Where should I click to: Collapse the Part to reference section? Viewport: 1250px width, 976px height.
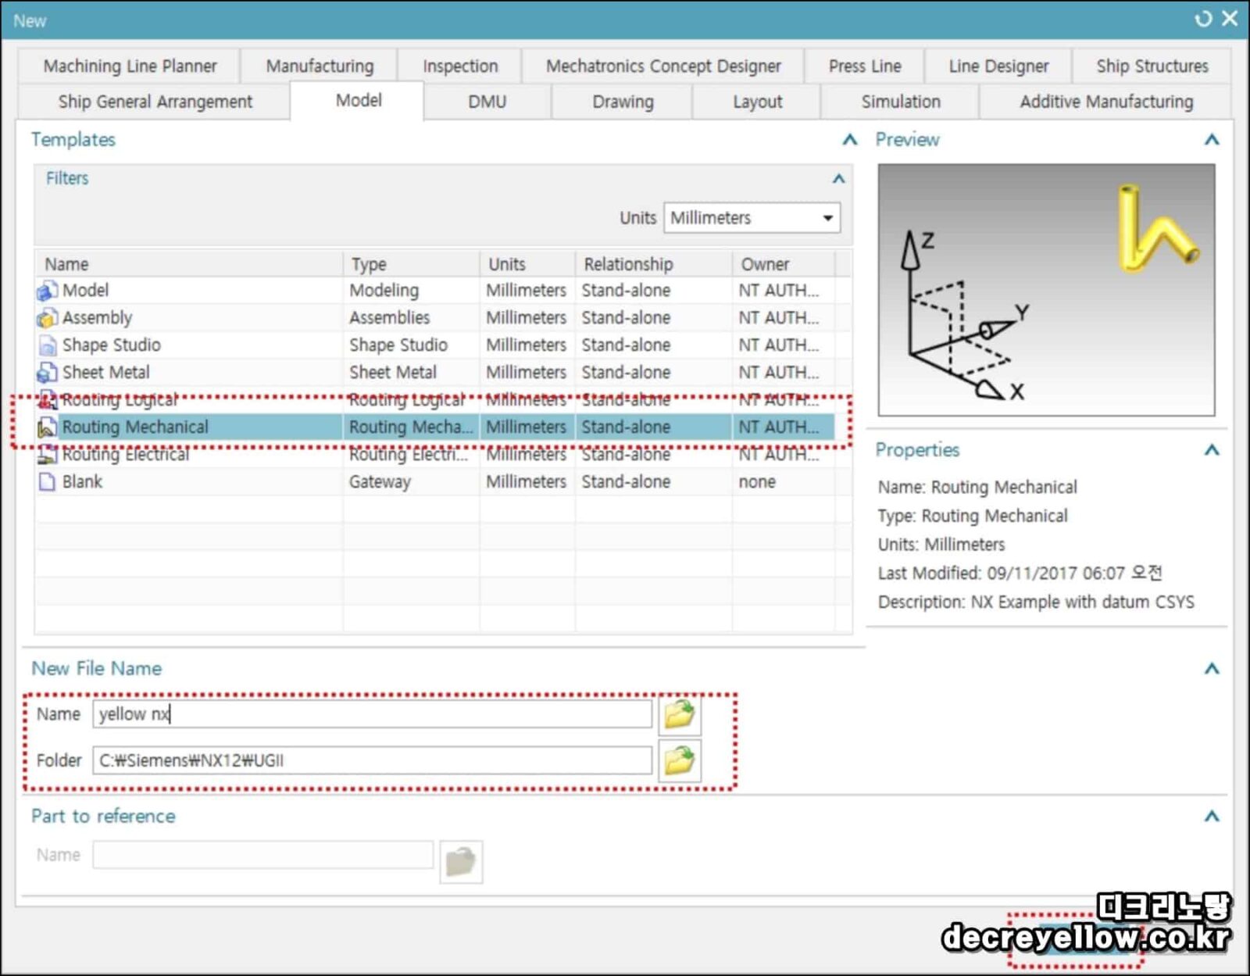point(1212,817)
